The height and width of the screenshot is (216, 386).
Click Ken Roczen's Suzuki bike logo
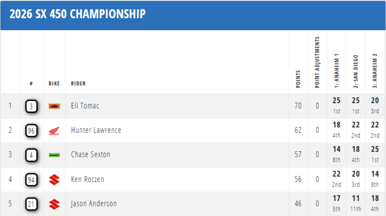coord(54,179)
